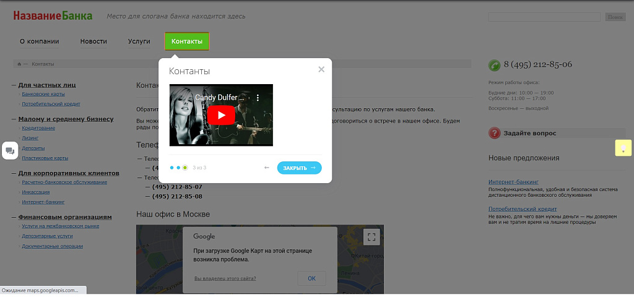634x300 pixels.
Task: Click the search input field at top
Action: coord(544,17)
